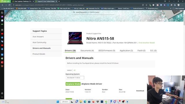Switch to the Documents (4) tab
The image size is (185, 104).
[87, 51]
